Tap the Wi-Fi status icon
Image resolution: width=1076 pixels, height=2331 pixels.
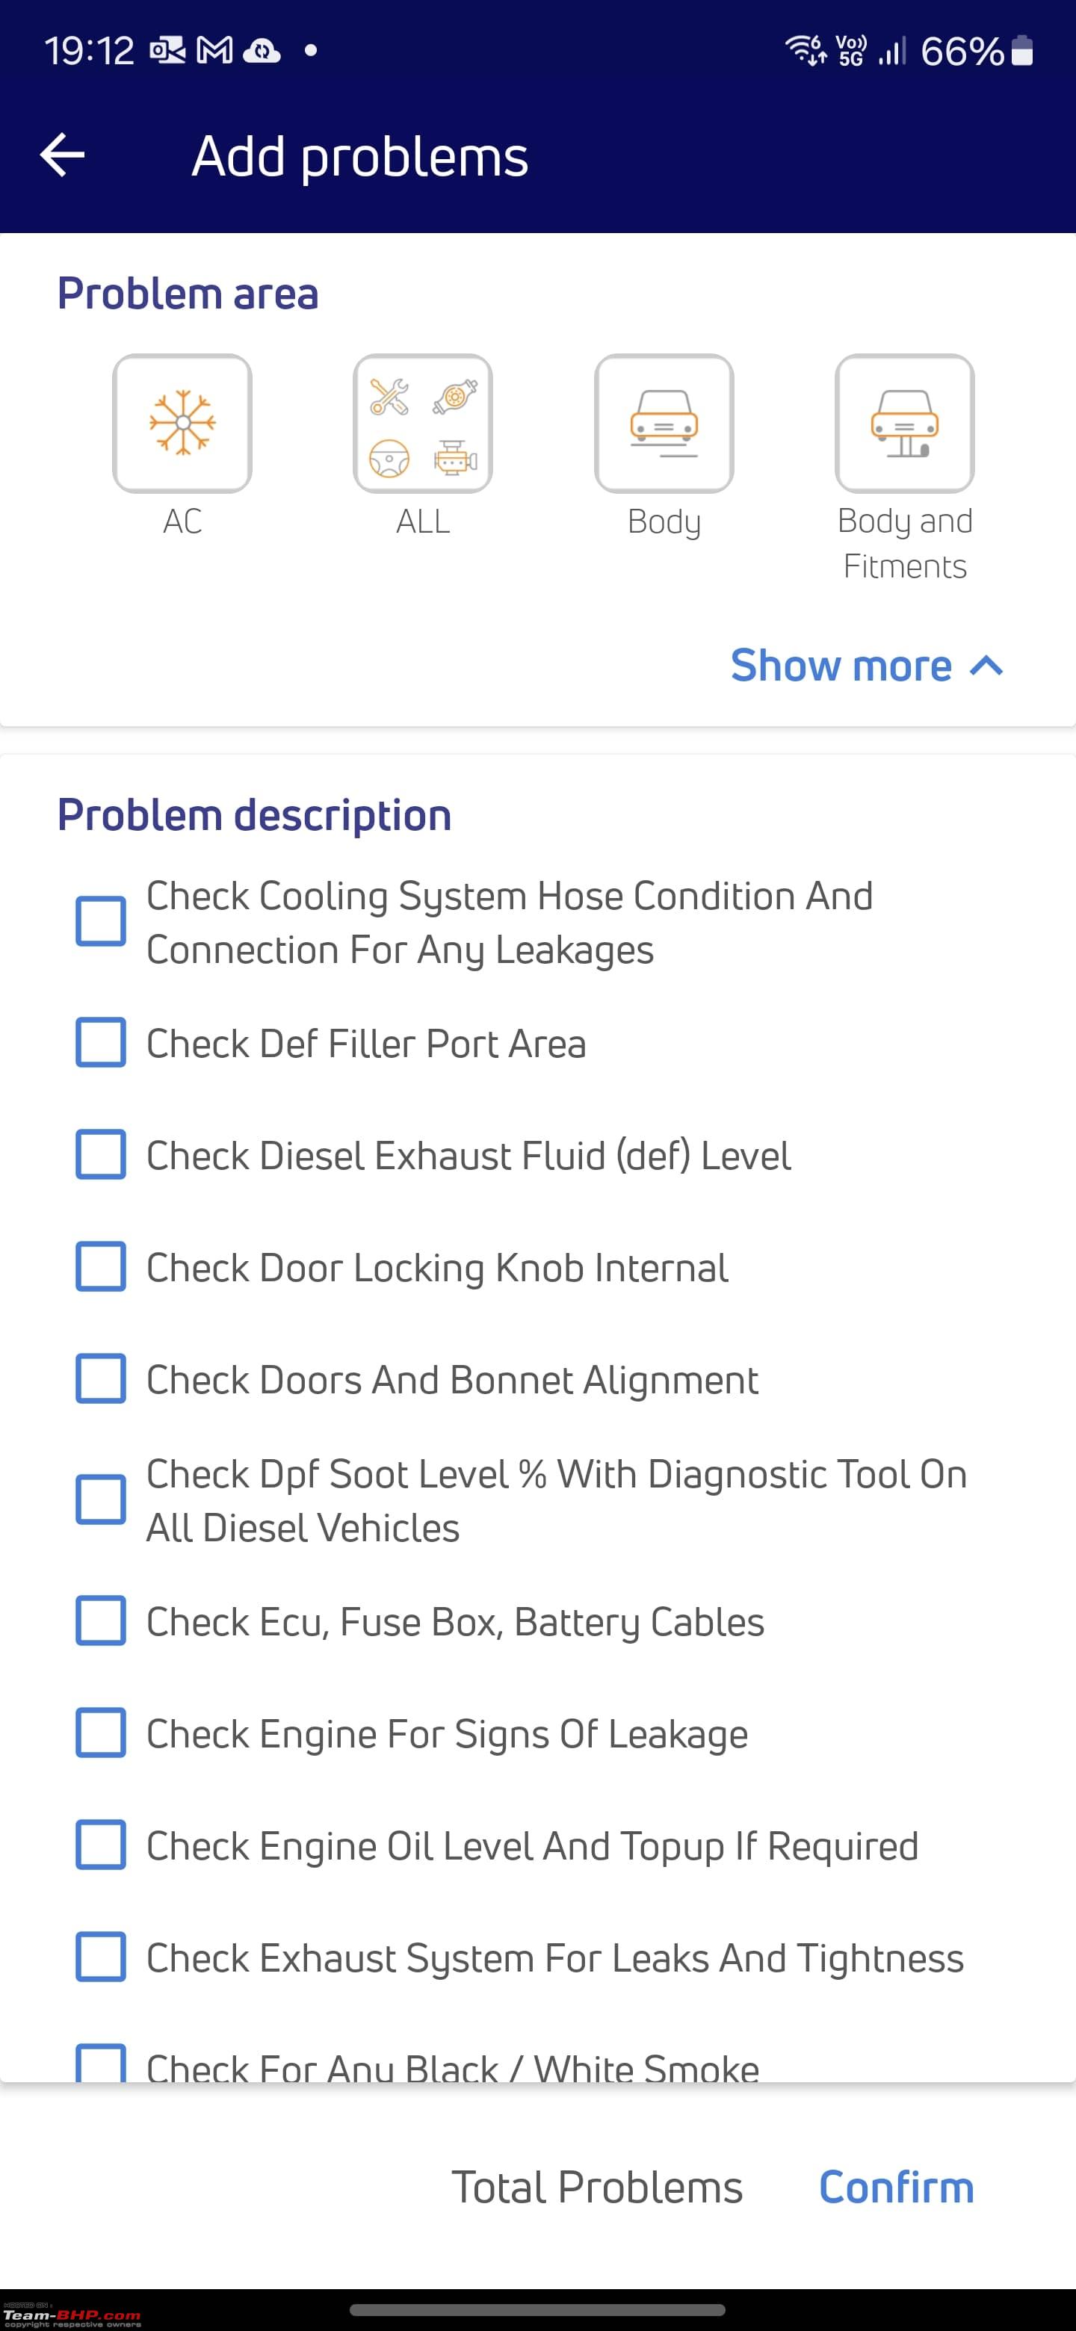(805, 51)
